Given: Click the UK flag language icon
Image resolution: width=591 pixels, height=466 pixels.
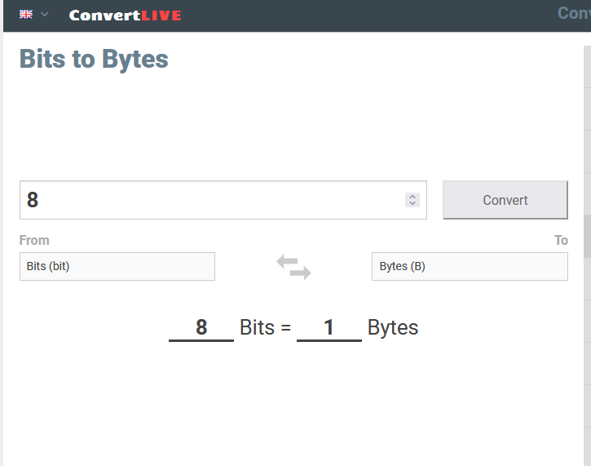Looking at the screenshot, I should [x=26, y=15].
